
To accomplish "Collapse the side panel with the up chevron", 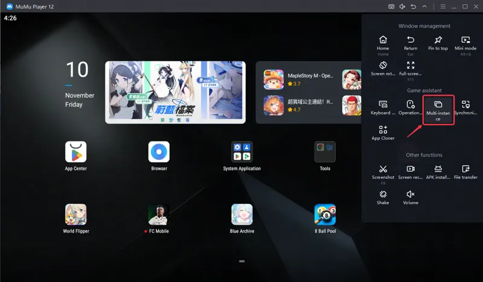I will [424, 7].
